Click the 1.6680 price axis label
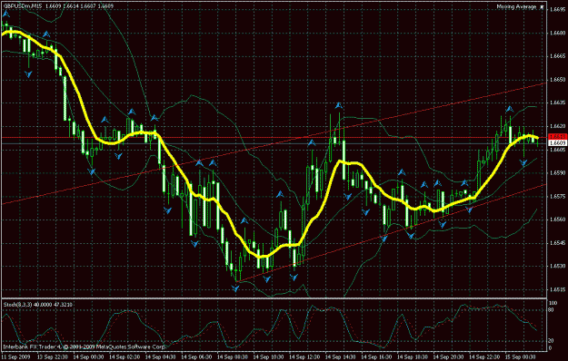Viewport: 568px width, 361px height. pyautogui.click(x=557, y=33)
